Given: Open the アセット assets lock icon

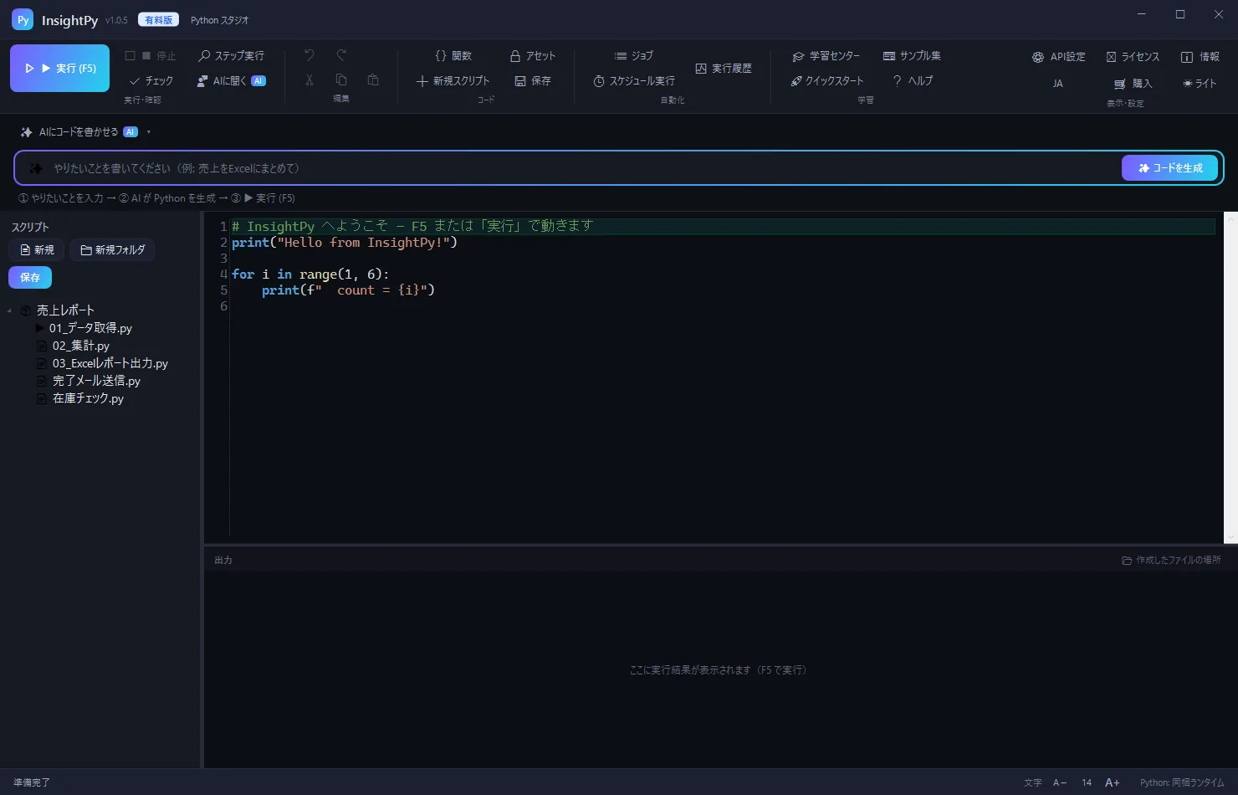Looking at the screenshot, I should click(533, 56).
